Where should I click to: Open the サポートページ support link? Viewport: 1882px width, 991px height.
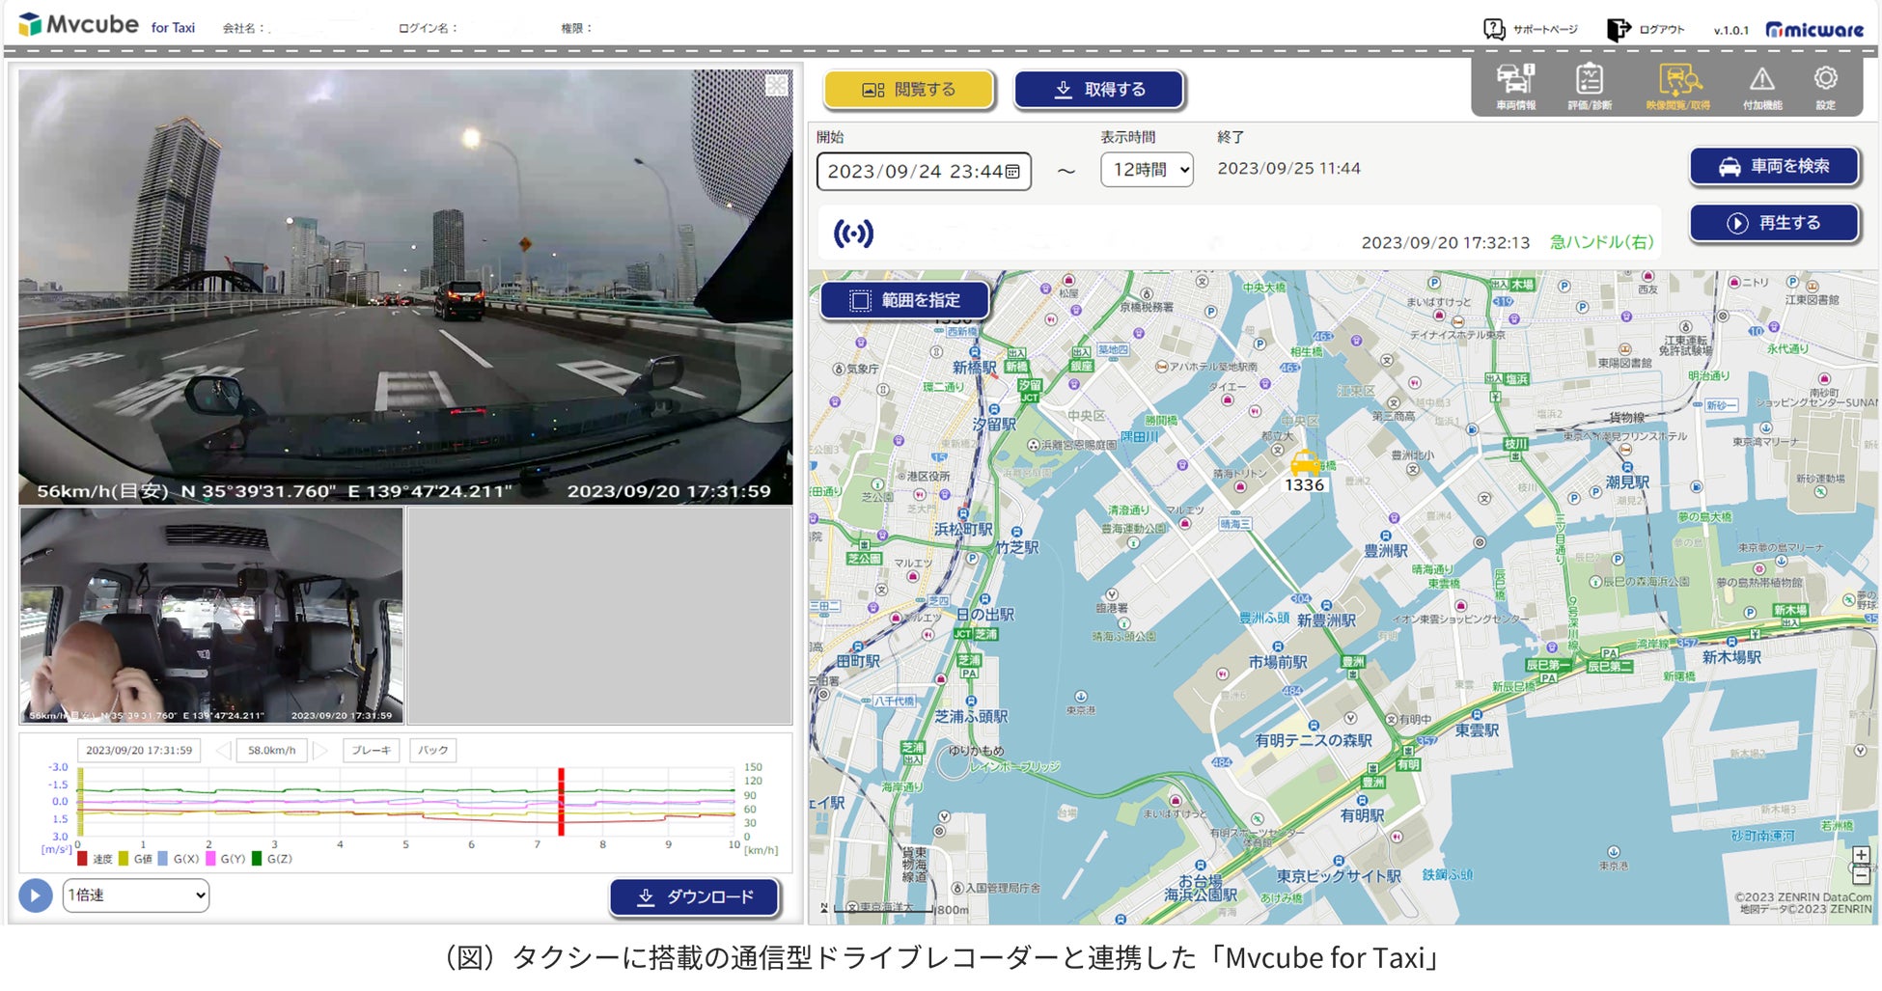click(x=1531, y=29)
